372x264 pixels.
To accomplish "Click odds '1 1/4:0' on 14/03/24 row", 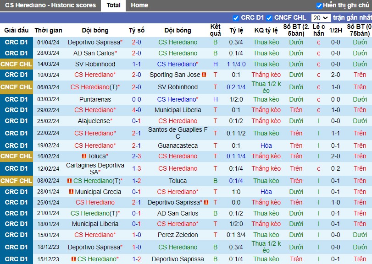I will click(236, 64).
